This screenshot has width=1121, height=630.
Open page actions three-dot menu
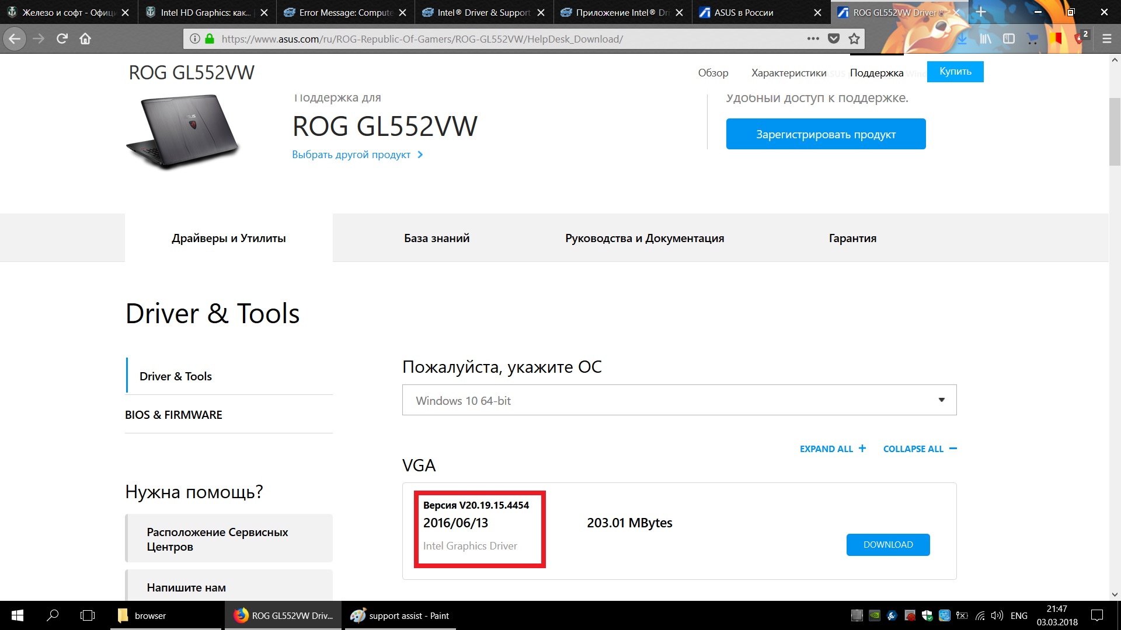[x=813, y=39]
